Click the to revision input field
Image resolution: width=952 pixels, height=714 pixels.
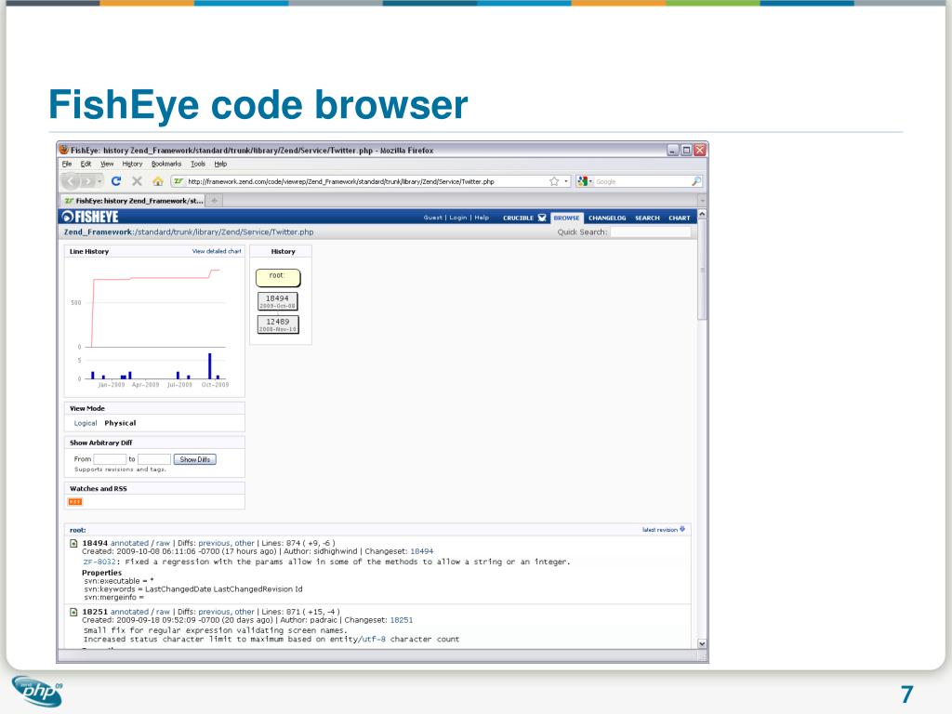[154, 459]
